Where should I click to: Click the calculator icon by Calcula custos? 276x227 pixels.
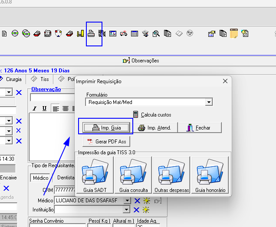coord(135,114)
